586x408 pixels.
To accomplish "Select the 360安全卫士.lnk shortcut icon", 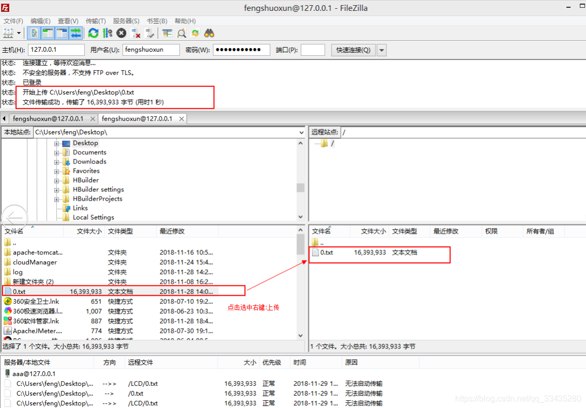I will coord(7,301).
